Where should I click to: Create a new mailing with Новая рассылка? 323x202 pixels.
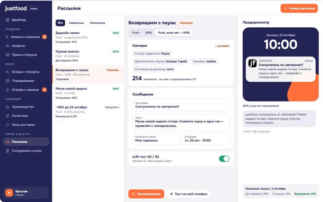pos(299,8)
